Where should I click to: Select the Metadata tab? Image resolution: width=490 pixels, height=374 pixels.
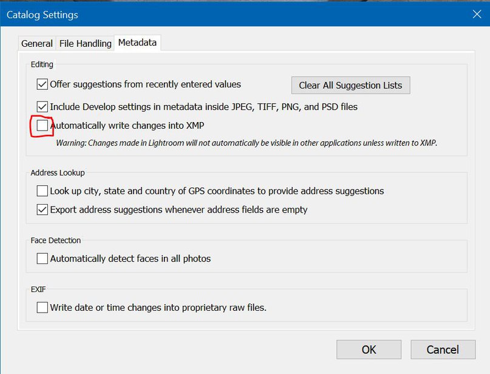point(137,42)
